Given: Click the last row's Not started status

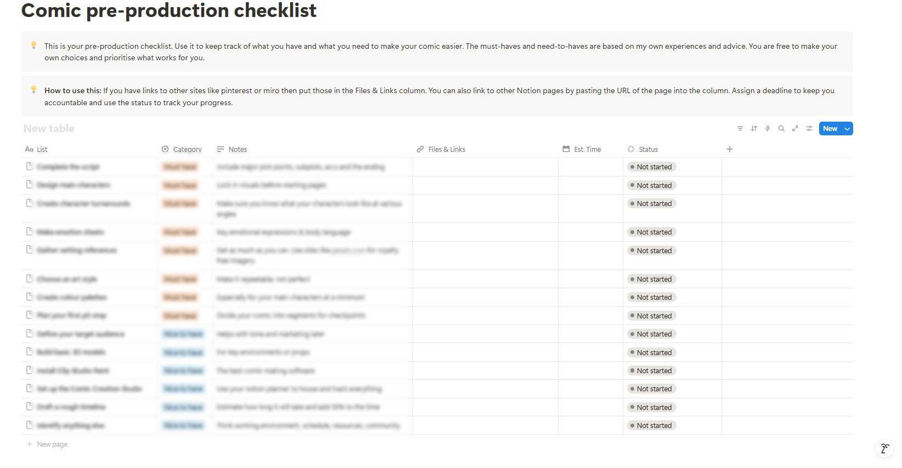Looking at the screenshot, I should click(651, 425).
